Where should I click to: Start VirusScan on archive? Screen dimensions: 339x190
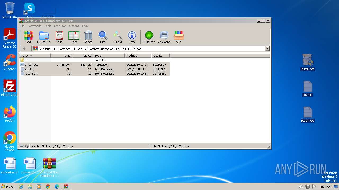pyautogui.click(x=149, y=37)
